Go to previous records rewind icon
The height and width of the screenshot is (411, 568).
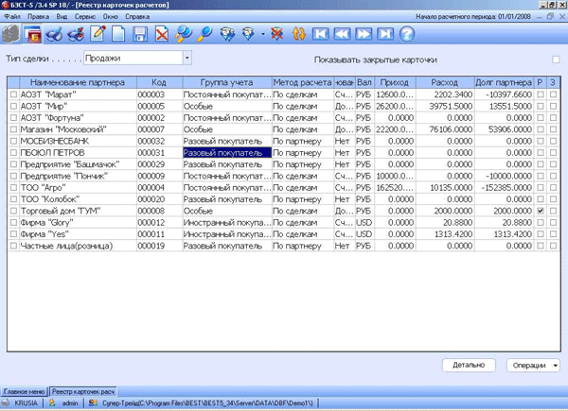point(342,34)
